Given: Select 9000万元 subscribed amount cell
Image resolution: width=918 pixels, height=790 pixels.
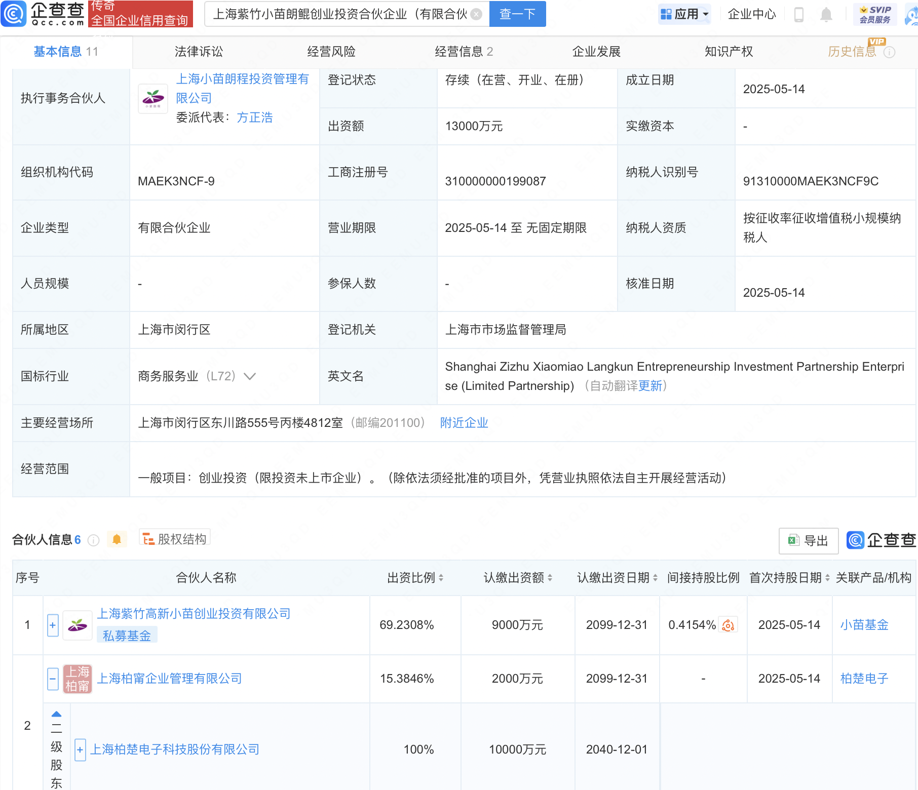Looking at the screenshot, I should tap(517, 625).
